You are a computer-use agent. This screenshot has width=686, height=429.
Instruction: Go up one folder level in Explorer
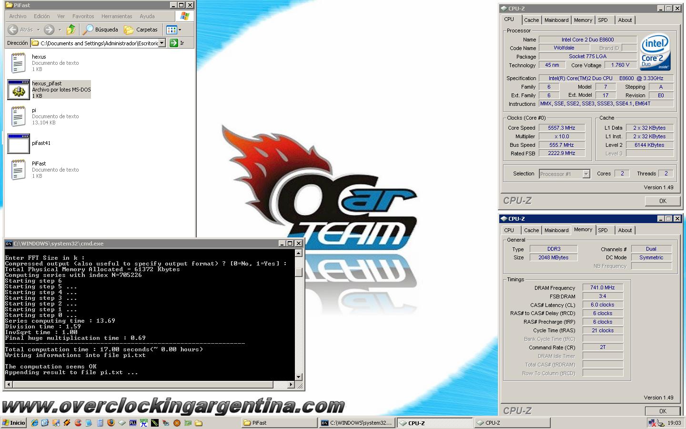[71, 30]
